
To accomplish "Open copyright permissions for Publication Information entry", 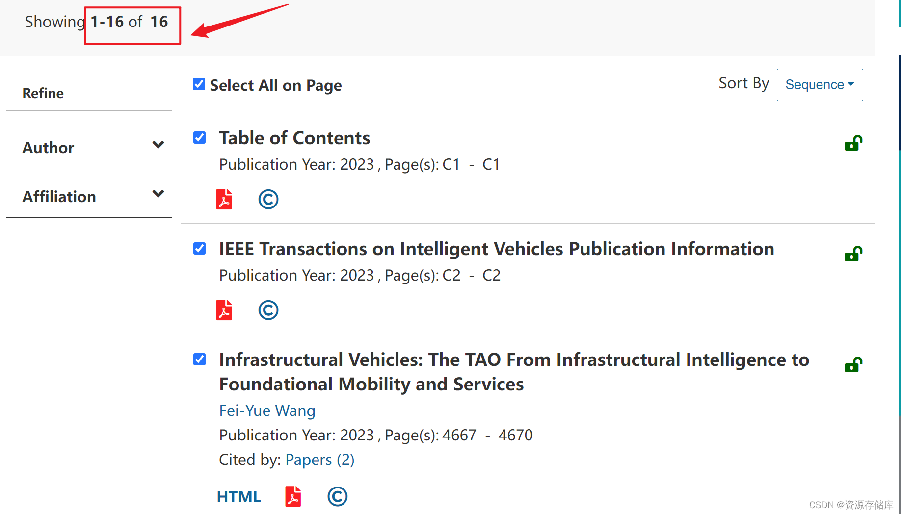I will 268,310.
